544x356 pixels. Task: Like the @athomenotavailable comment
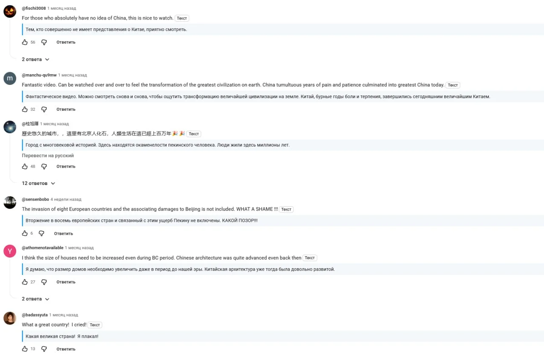[x=25, y=282]
